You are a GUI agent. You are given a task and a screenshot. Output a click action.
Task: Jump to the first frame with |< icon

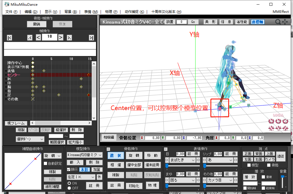coord(9,37)
